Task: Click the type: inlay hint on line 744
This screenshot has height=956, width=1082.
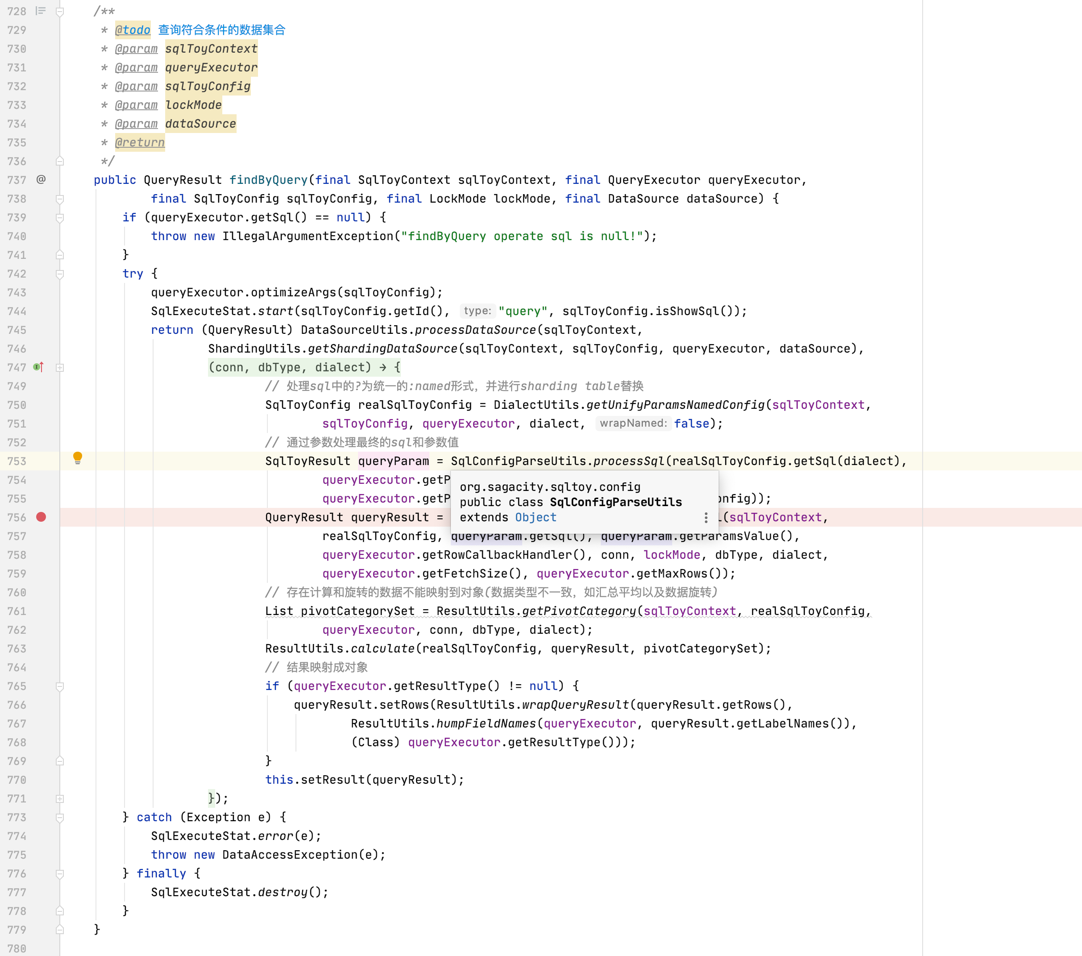Action: click(x=477, y=311)
